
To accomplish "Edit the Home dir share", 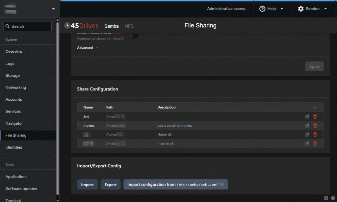I will (307, 134).
